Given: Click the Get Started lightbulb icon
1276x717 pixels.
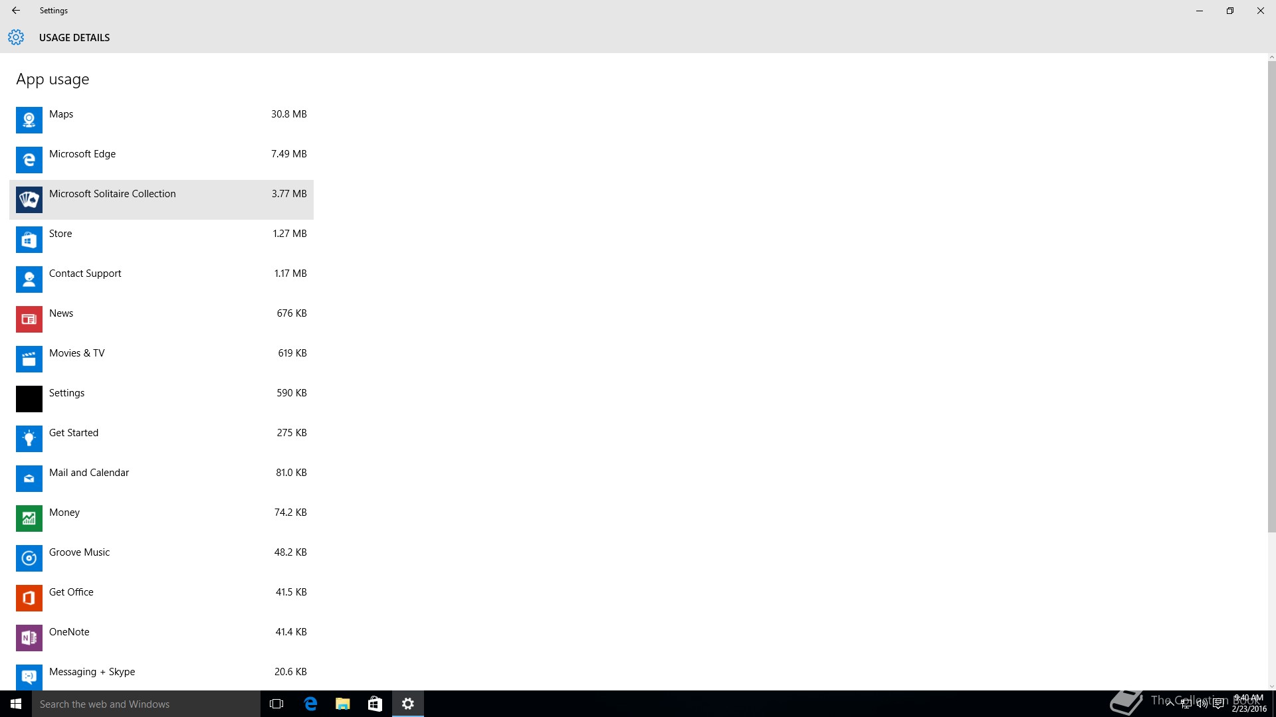Looking at the screenshot, I should pyautogui.click(x=29, y=439).
